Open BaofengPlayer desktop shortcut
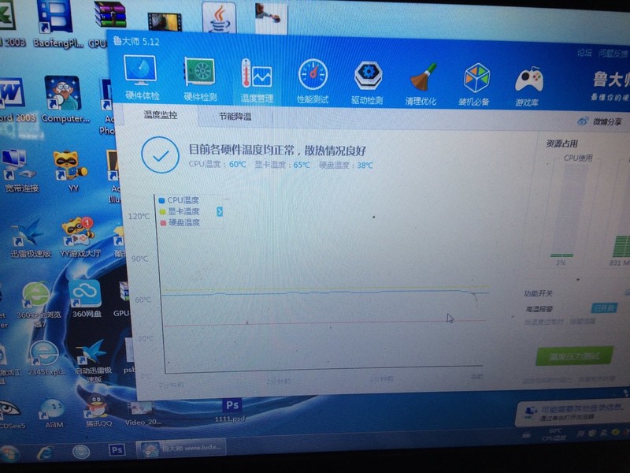The height and width of the screenshot is (473, 630). (57, 24)
